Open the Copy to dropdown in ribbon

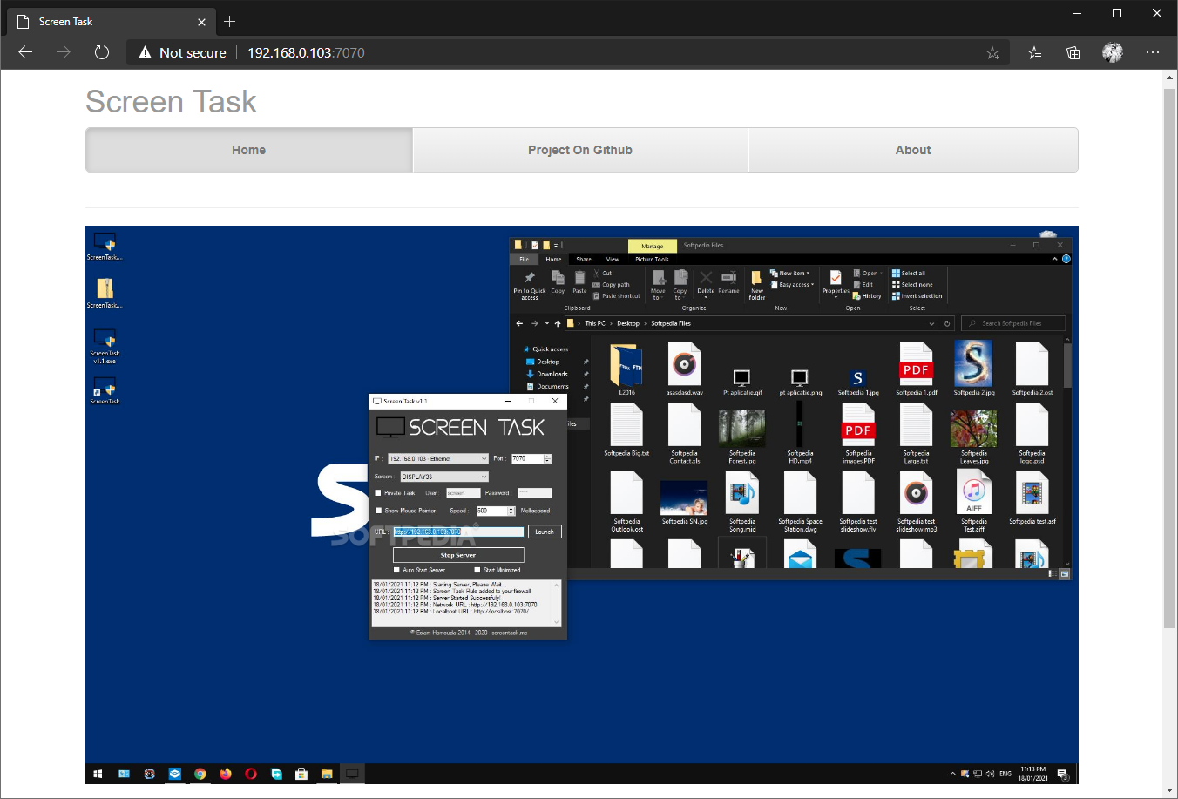pos(680,286)
